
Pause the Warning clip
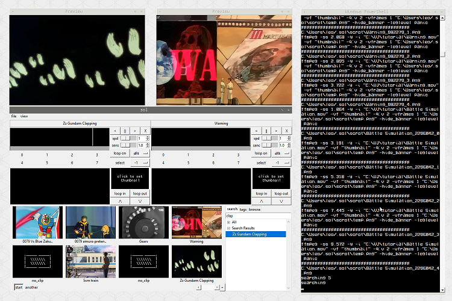point(266,131)
